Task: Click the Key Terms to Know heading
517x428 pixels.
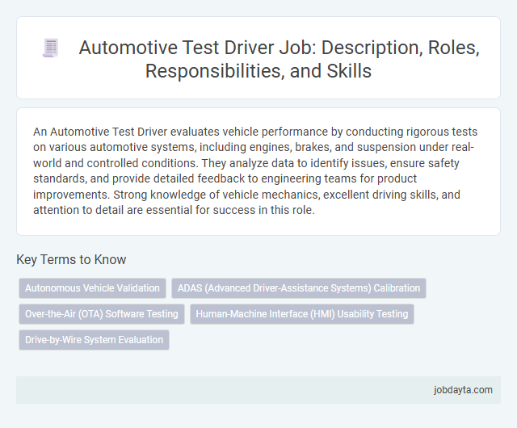Action: pos(71,259)
